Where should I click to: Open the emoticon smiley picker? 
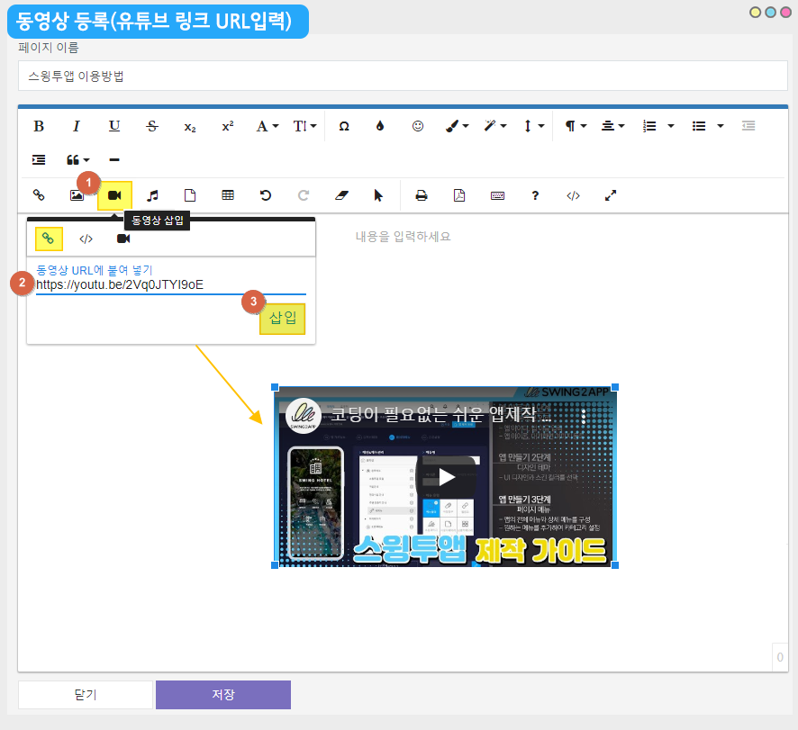418,126
